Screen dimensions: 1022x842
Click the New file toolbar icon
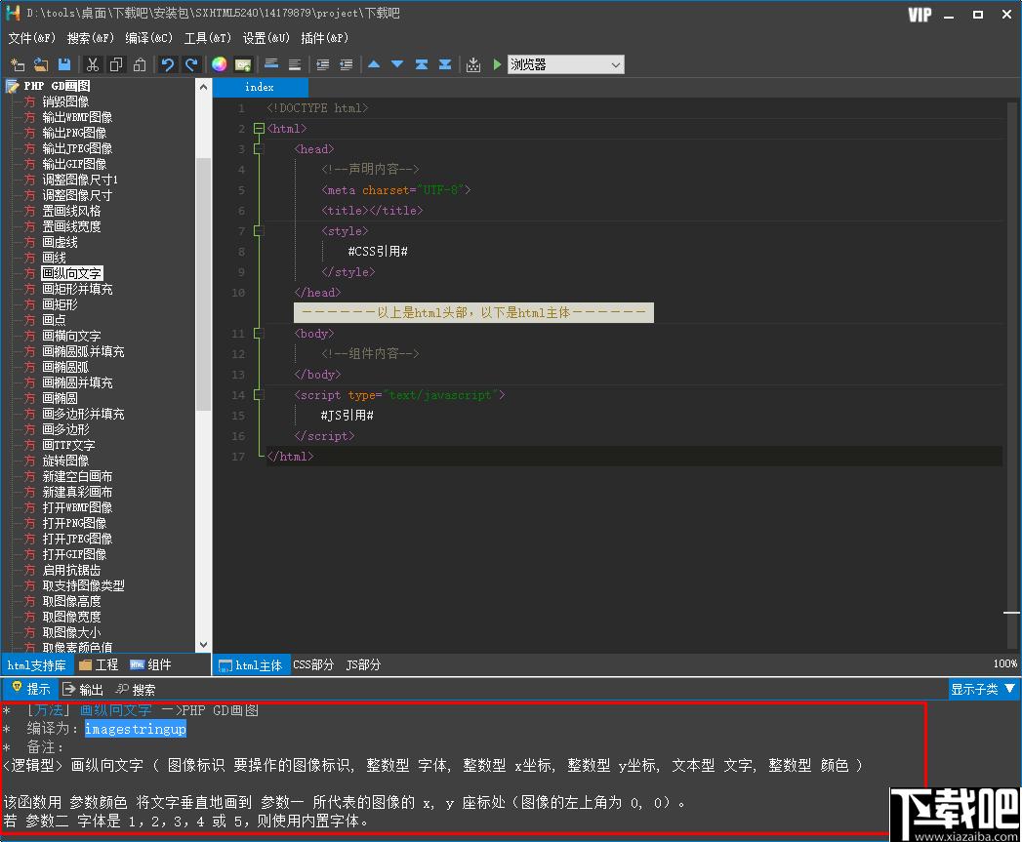[18, 64]
